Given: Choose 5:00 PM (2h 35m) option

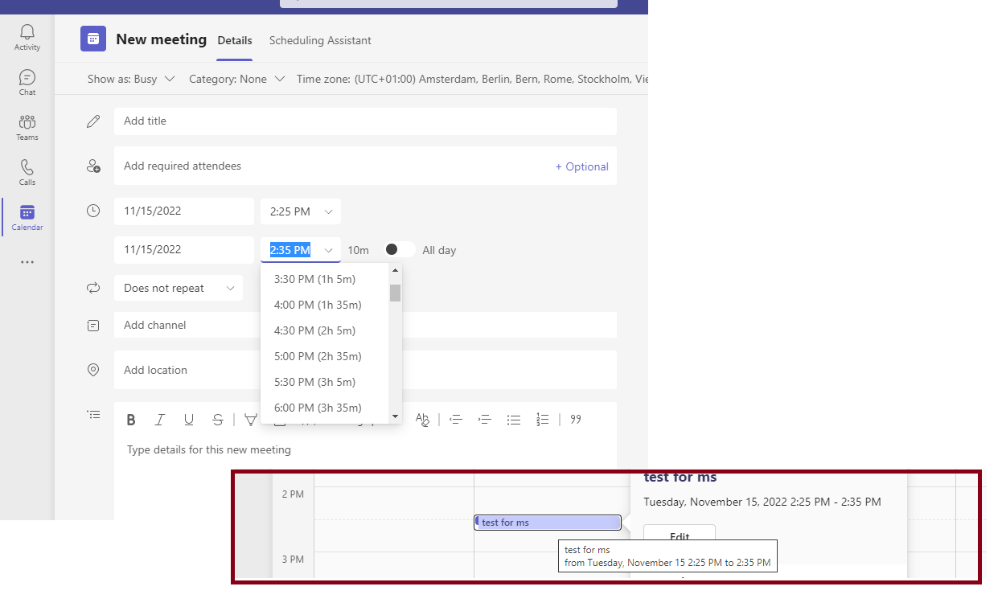Looking at the screenshot, I should 325,356.
